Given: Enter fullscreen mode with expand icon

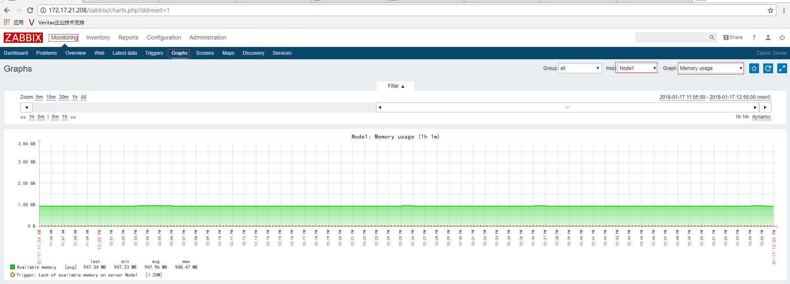Looking at the screenshot, I should (x=782, y=68).
